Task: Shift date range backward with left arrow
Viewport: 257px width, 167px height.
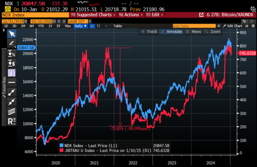Action: 59,21
